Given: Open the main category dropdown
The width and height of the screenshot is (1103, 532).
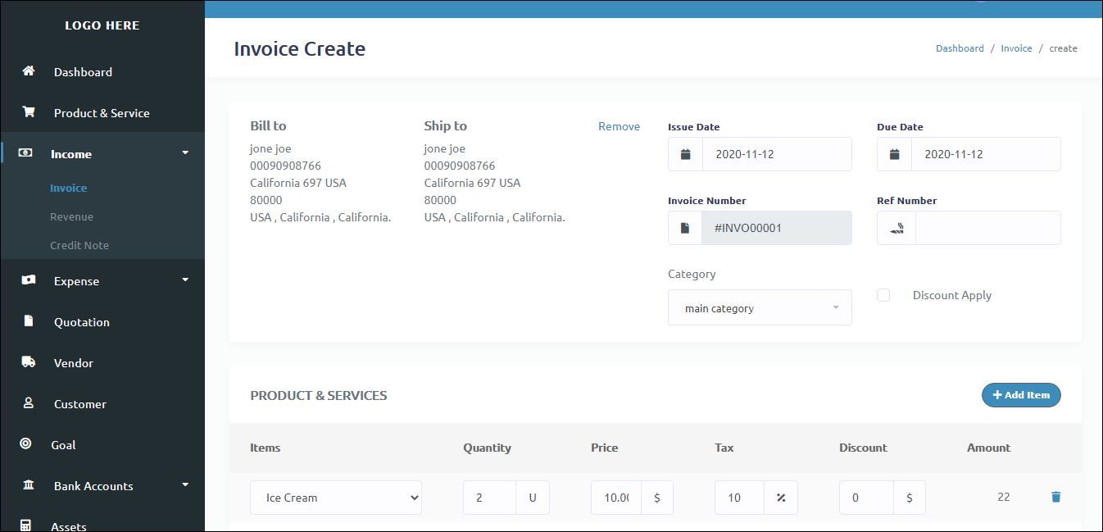Looking at the screenshot, I should (x=760, y=308).
